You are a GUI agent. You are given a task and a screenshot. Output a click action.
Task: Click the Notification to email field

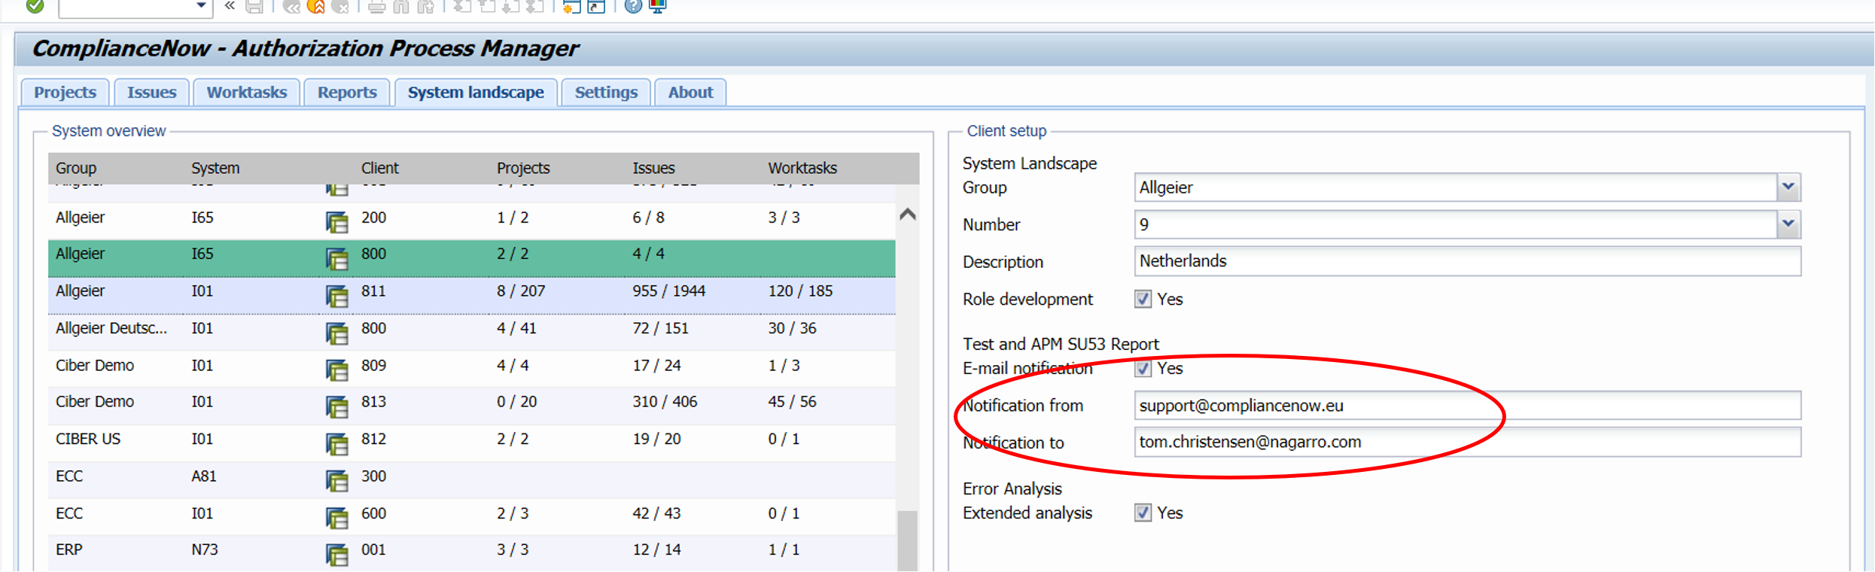point(1467,442)
